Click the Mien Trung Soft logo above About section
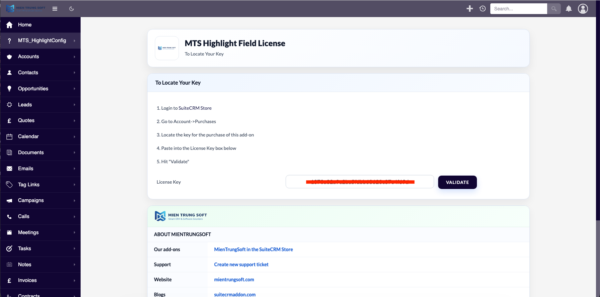Viewport: 600px width, 297px height. tap(181, 216)
